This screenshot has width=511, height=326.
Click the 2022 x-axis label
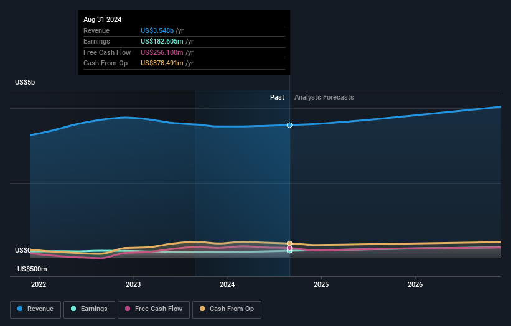(39, 284)
